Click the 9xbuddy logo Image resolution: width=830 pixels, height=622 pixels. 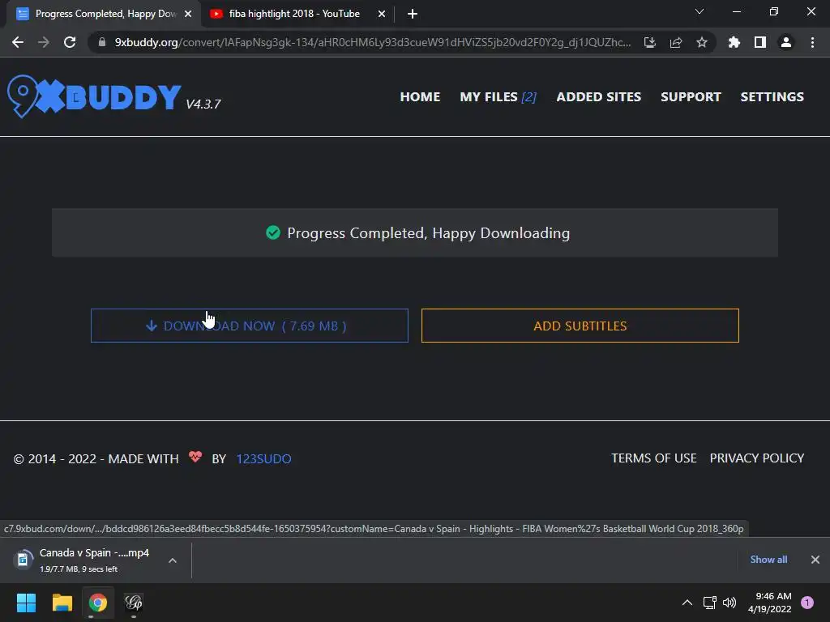coord(94,96)
